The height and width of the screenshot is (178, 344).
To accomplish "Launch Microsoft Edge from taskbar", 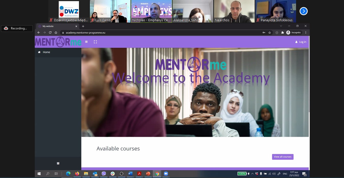I will point(68,174).
